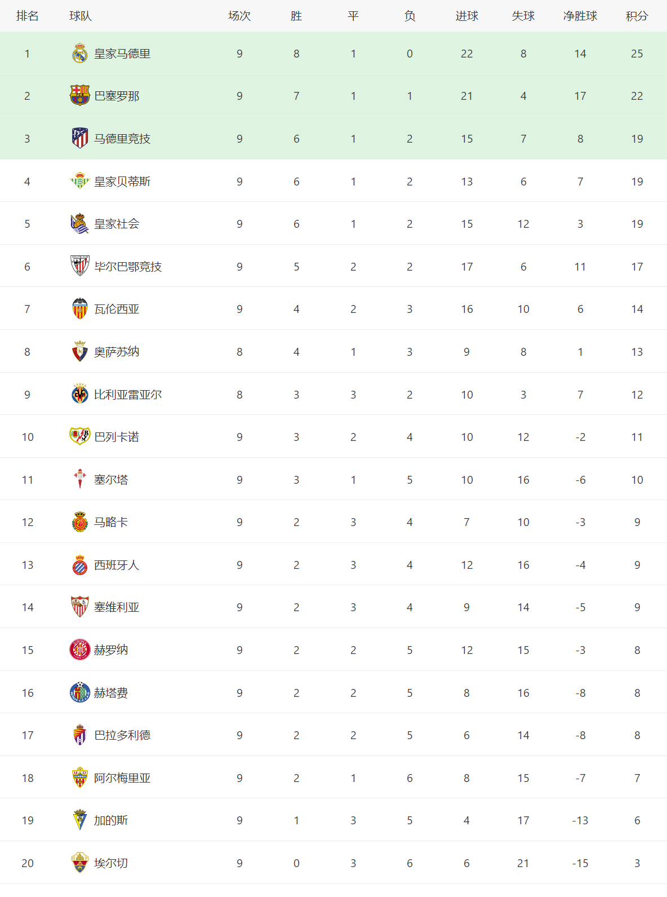Click the Real Madrid crest icon
The image size is (667, 897).
click(80, 53)
